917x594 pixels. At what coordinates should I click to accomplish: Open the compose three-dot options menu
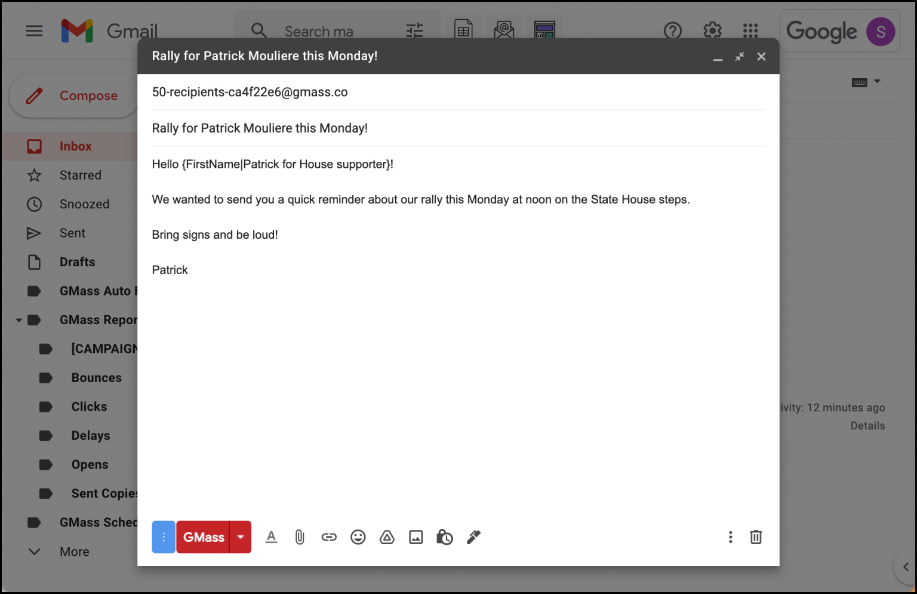pos(730,537)
